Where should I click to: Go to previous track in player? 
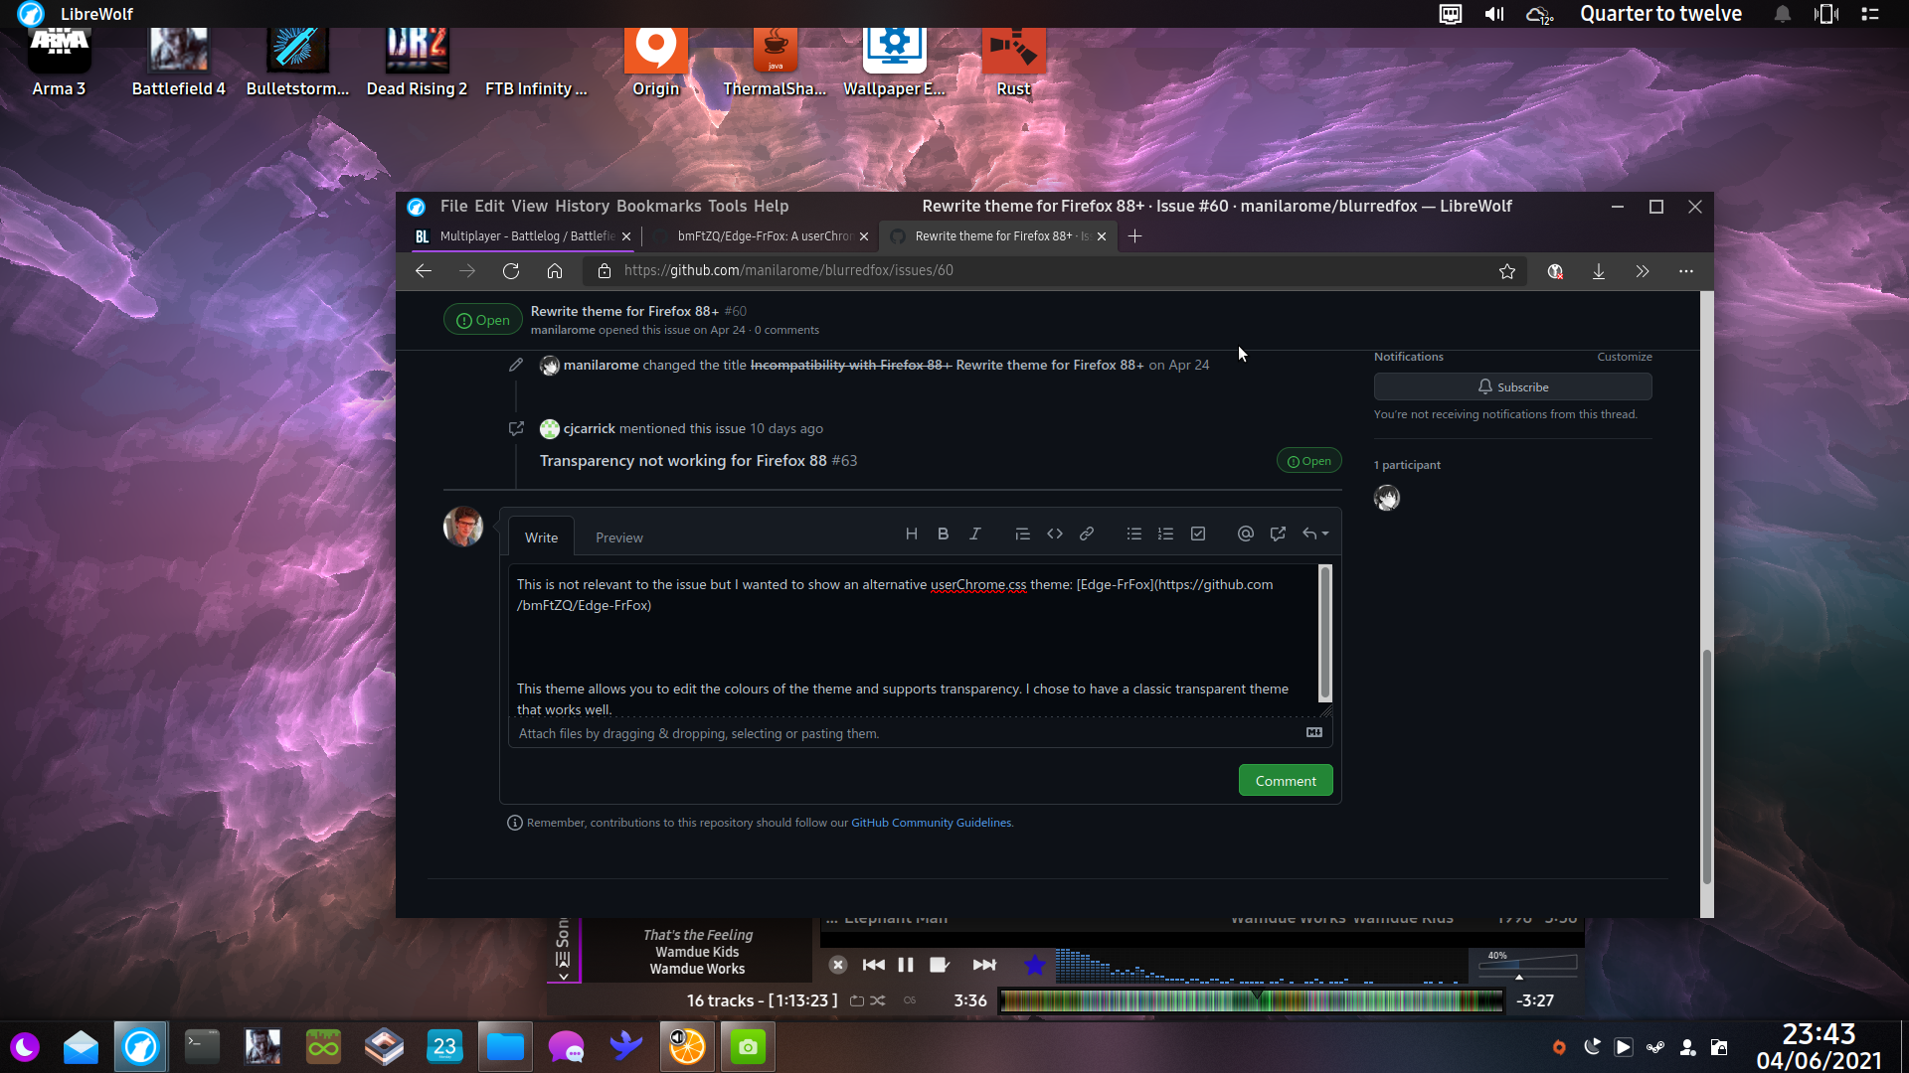pyautogui.click(x=873, y=965)
